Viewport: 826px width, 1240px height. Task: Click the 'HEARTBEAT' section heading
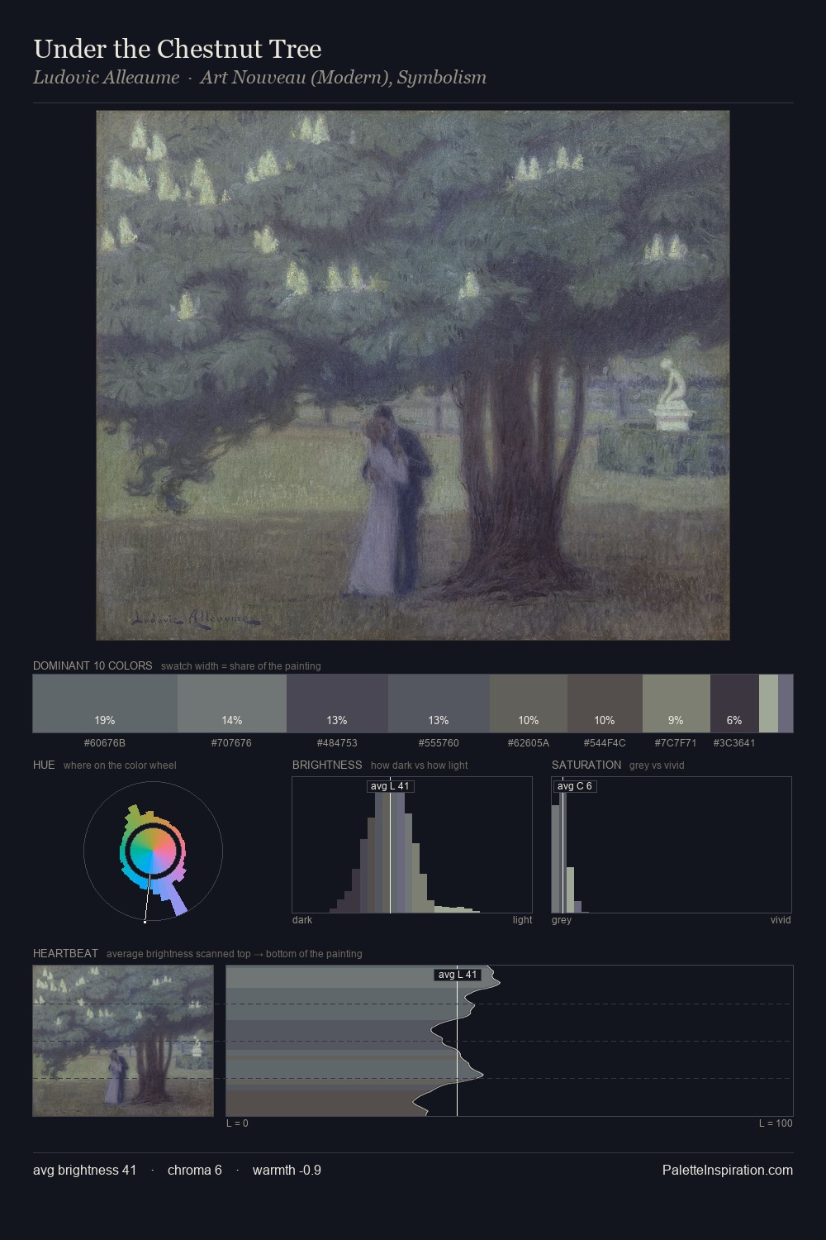65,953
